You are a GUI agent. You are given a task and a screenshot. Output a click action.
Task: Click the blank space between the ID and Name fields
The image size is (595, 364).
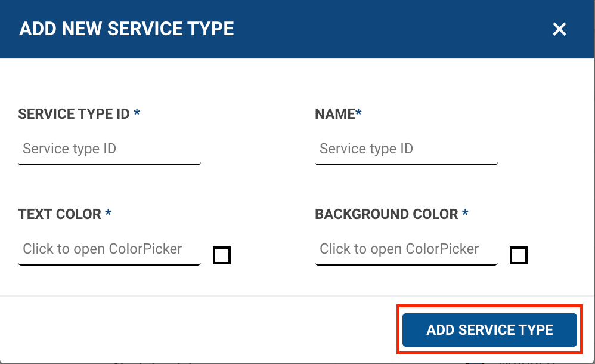pos(258,149)
